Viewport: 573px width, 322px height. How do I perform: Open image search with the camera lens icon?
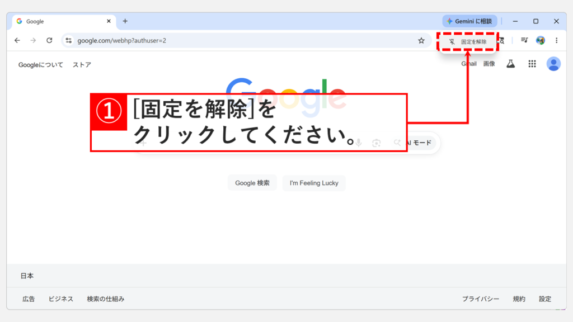pos(377,143)
